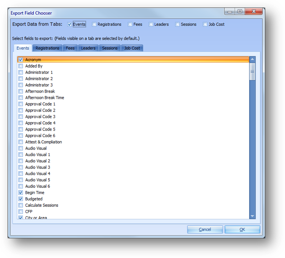Check the Audio Visual 3 field
This screenshot has width=285, height=258.
click(21, 167)
